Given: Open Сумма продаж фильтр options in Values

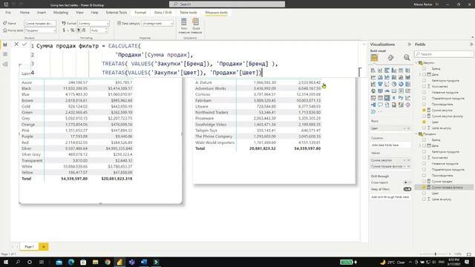Looking at the screenshot, I should click(x=404, y=166).
